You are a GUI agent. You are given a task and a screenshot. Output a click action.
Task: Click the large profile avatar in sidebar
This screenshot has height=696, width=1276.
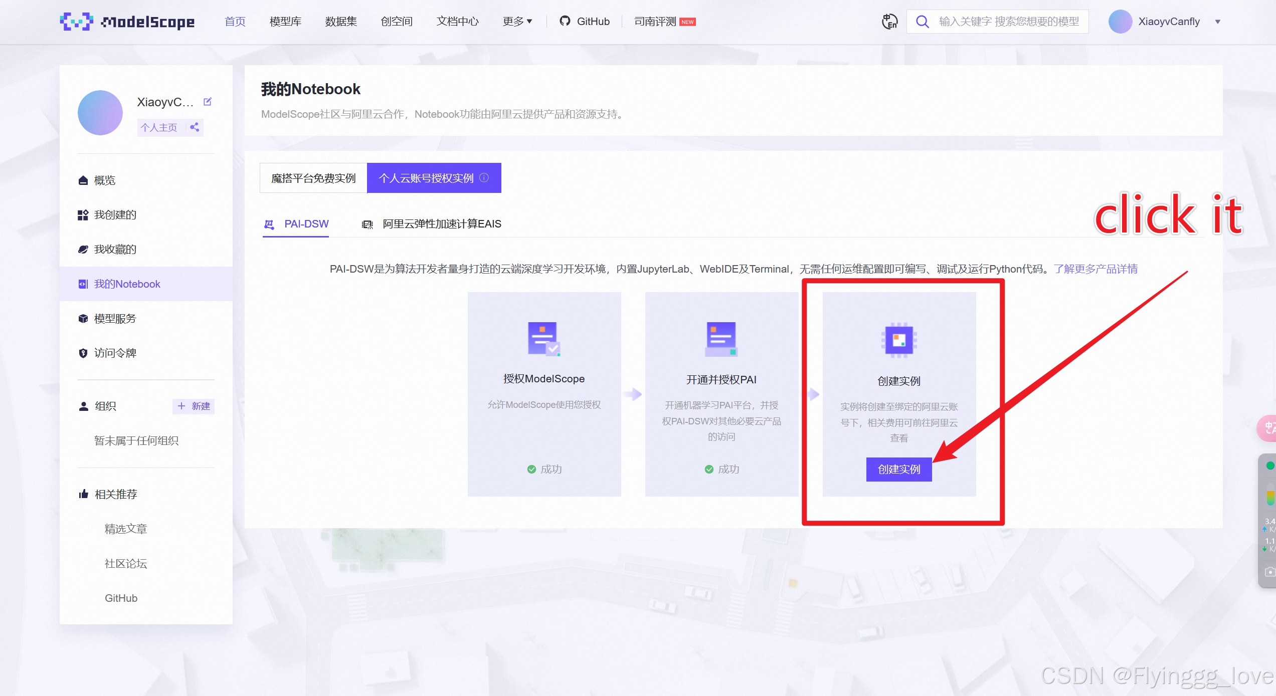click(100, 112)
